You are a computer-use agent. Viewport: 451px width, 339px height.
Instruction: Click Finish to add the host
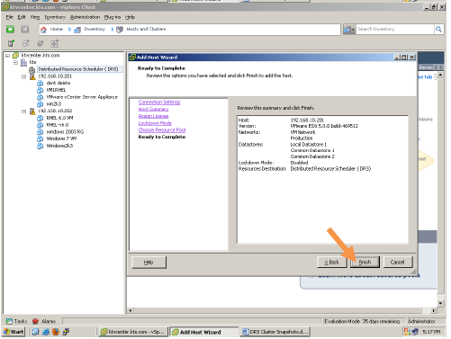(x=365, y=263)
